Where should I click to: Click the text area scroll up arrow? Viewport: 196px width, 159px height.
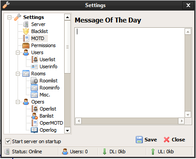[188, 32]
